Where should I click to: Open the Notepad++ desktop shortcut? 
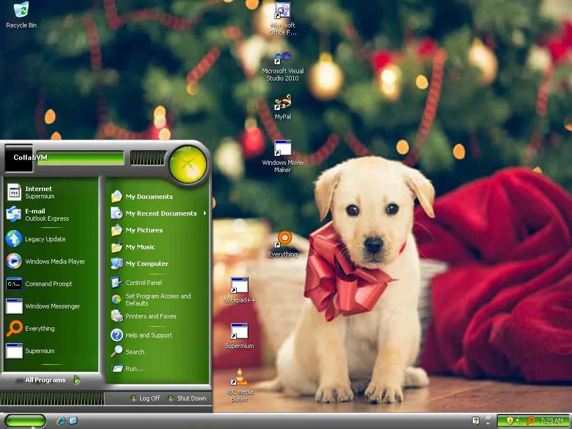click(x=239, y=290)
